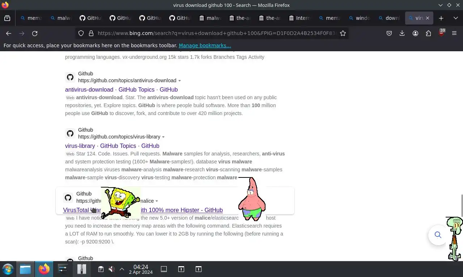Bookmark this page with the star icon

(343, 33)
